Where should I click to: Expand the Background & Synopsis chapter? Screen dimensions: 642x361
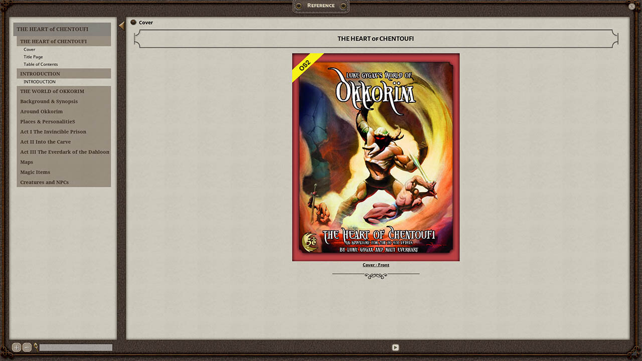pyautogui.click(x=64, y=101)
